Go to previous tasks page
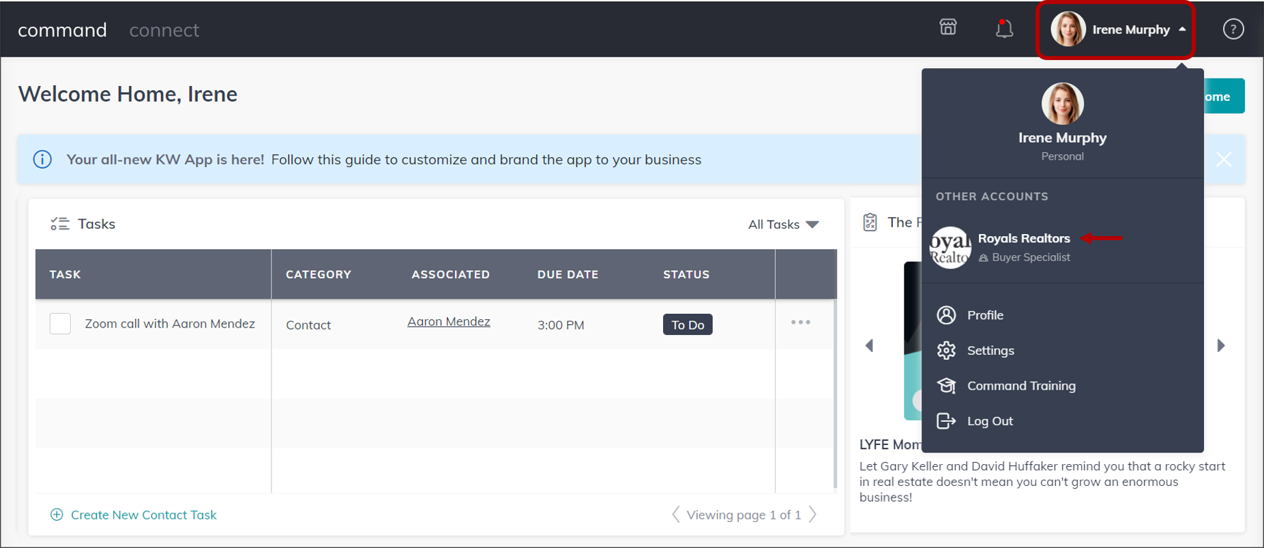This screenshot has width=1264, height=548. coord(675,515)
